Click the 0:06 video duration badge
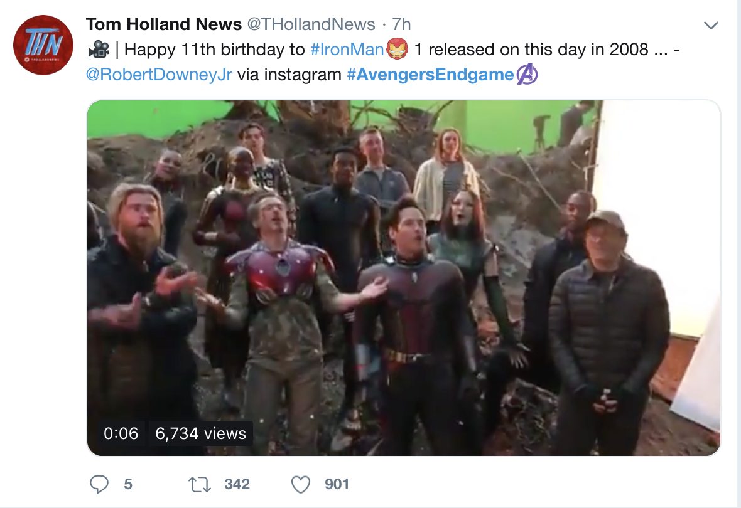This screenshot has width=741, height=508. [x=121, y=433]
